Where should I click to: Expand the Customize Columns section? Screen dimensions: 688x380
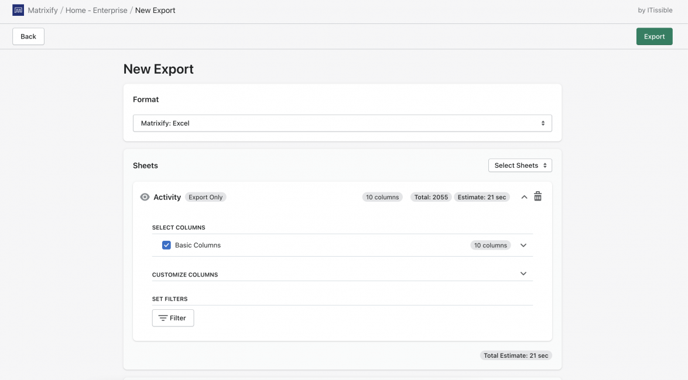[523, 273]
